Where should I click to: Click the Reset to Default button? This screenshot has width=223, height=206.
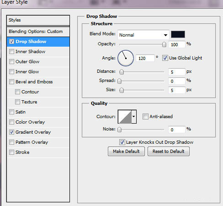tap(169, 152)
